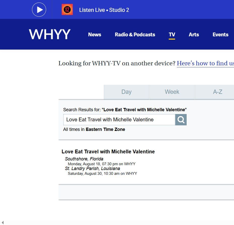Screen dimensions: 234x225
Task: Open the TV menu item
Action: (x=172, y=35)
